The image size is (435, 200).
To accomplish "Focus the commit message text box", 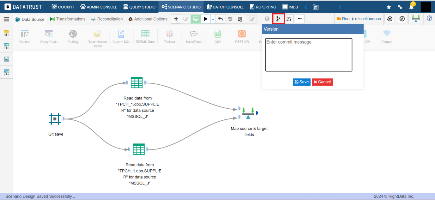I will click(x=309, y=55).
